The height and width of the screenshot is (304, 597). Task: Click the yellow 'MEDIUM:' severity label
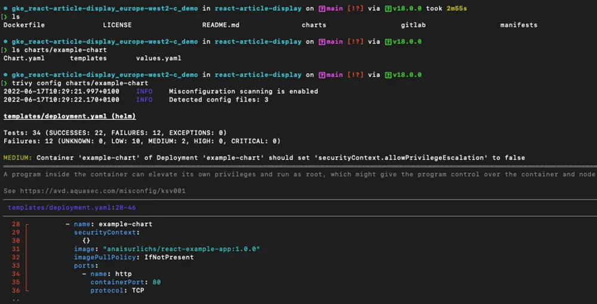[x=18, y=157]
